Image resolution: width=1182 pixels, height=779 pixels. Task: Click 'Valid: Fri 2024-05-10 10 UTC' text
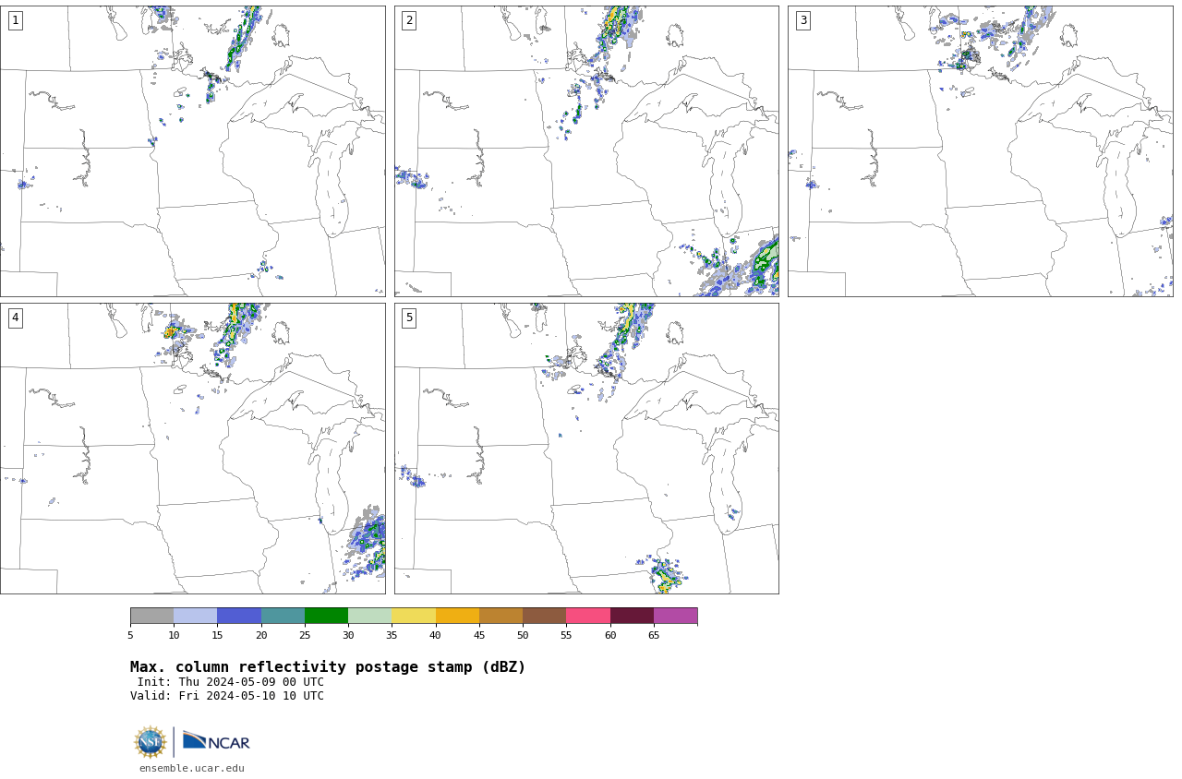tap(227, 696)
